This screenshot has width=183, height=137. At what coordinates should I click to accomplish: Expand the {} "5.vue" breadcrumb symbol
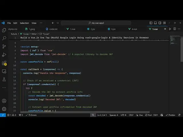45,34
